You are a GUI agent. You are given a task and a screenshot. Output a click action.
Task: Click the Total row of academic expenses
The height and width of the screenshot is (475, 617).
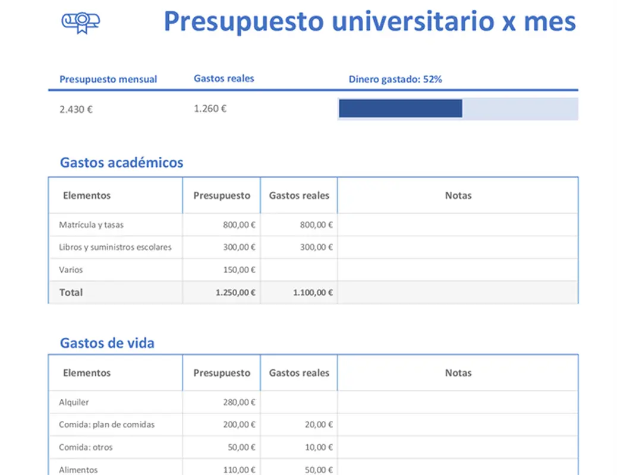[x=70, y=292]
